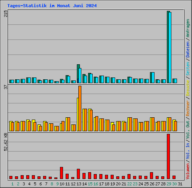The height and width of the screenshot is (188, 192).
Task: Click the cyan bar for day 26 in top chart
Action: pyautogui.click(x=153, y=77)
